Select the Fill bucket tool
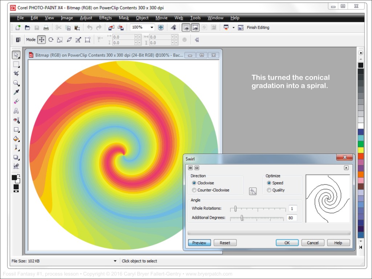The width and height of the screenshot is (372, 279). (x=16, y=138)
